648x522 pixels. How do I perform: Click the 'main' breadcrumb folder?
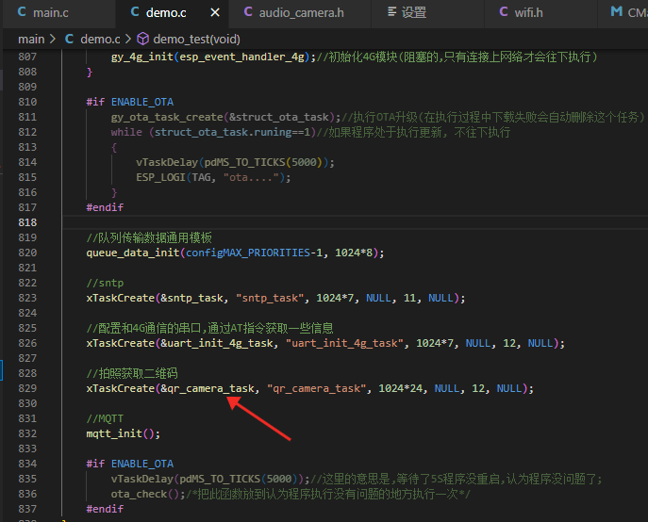[31, 40]
